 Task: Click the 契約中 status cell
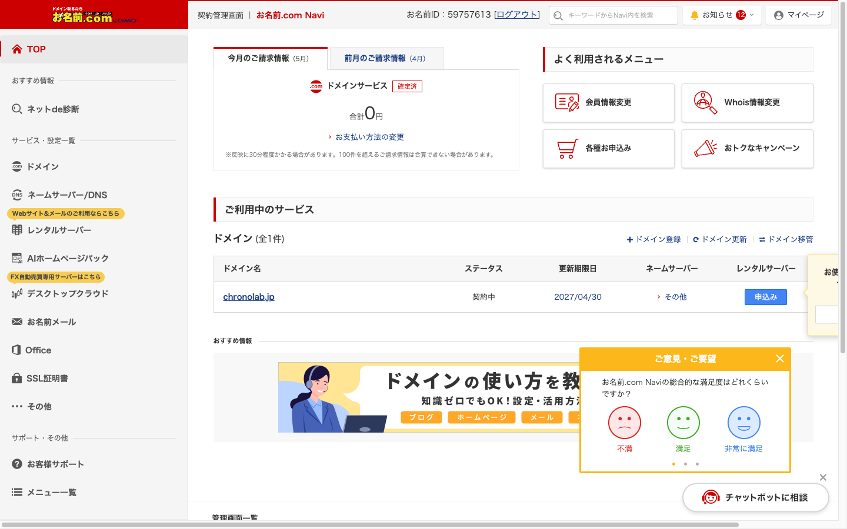(483, 297)
